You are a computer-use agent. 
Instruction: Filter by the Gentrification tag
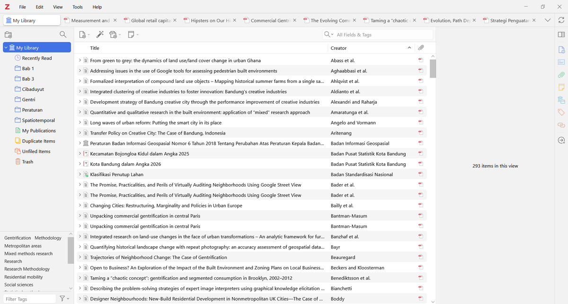click(18, 238)
